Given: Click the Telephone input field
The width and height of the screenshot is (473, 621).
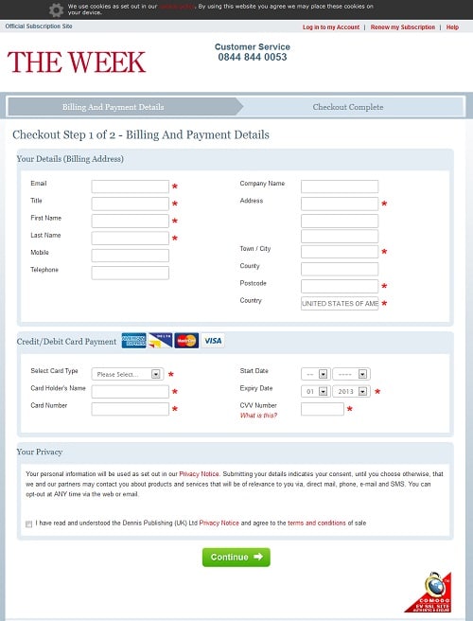Looking at the screenshot, I should (131, 273).
